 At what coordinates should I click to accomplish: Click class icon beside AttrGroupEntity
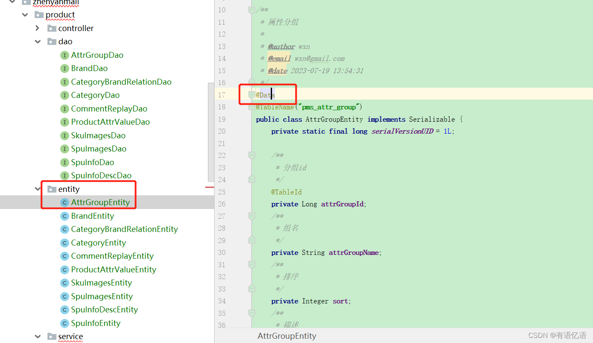tap(65, 203)
